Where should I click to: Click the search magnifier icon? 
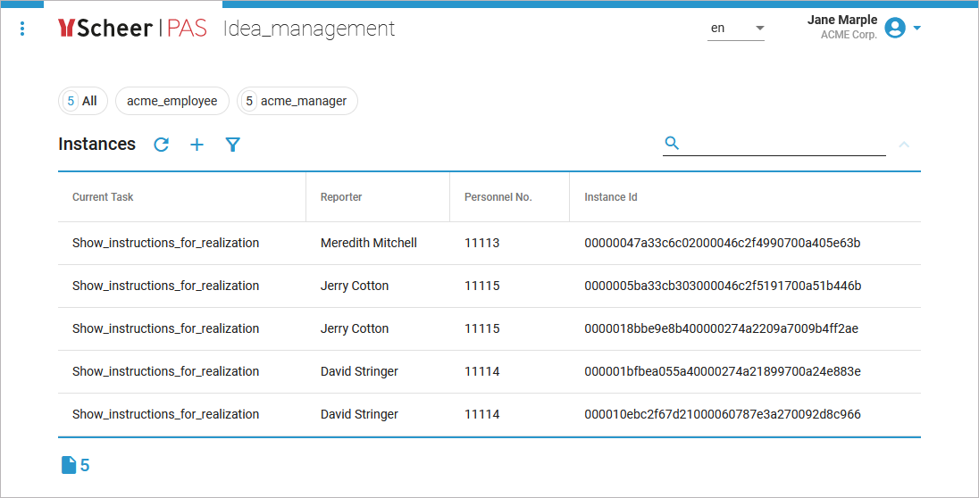click(x=673, y=143)
